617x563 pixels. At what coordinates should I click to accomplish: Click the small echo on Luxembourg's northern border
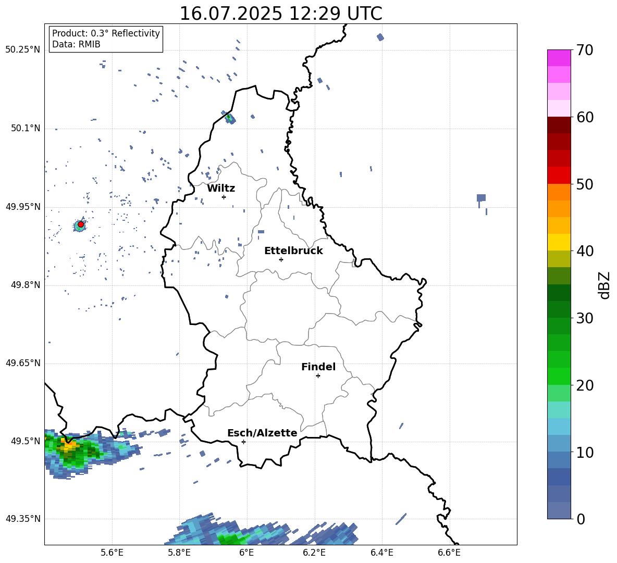click(x=230, y=118)
